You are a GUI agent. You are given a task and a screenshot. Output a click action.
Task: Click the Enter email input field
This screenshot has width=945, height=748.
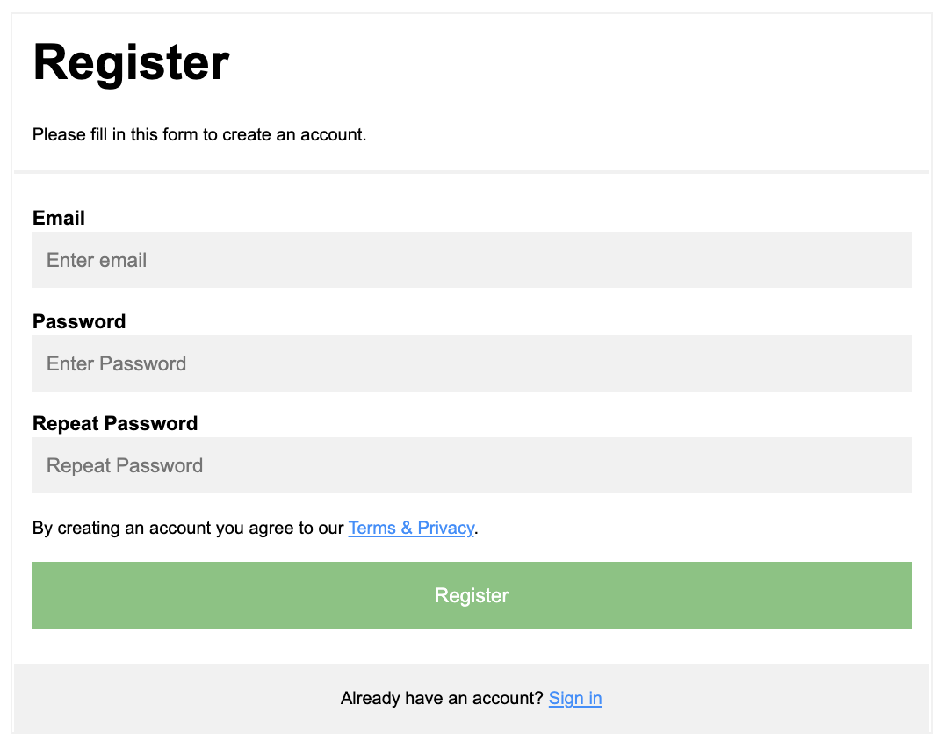pyautogui.click(x=472, y=259)
